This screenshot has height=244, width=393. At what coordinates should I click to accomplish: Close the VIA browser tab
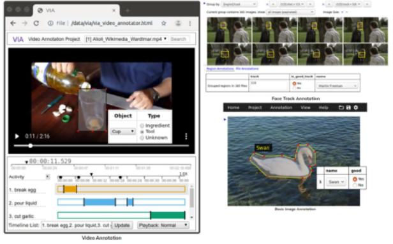[x=114, y=11]
